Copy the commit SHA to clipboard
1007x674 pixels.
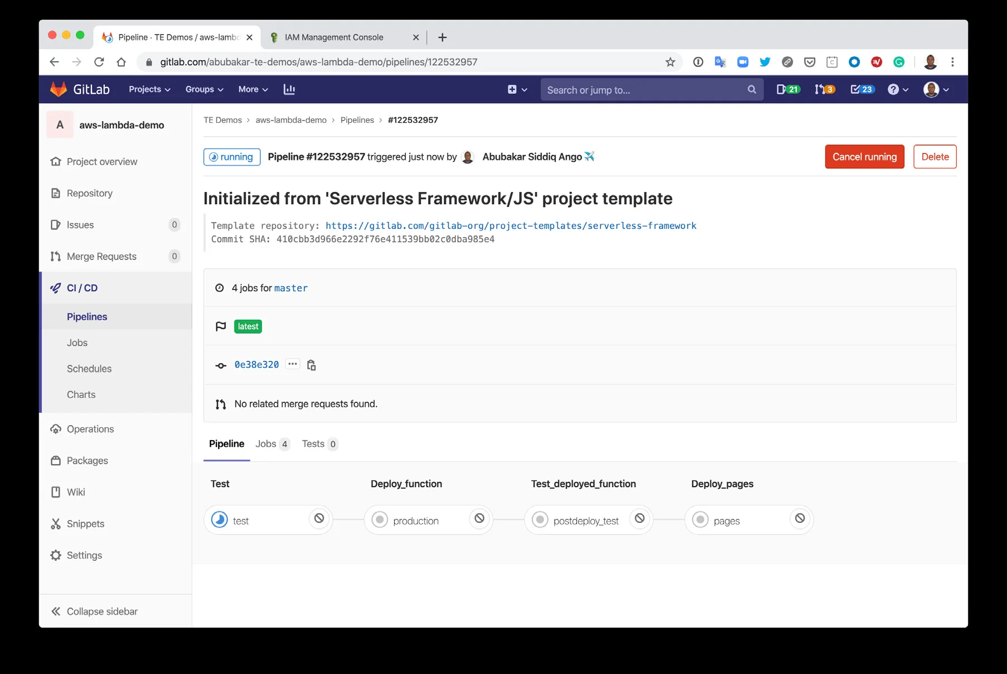coord(311,365)
